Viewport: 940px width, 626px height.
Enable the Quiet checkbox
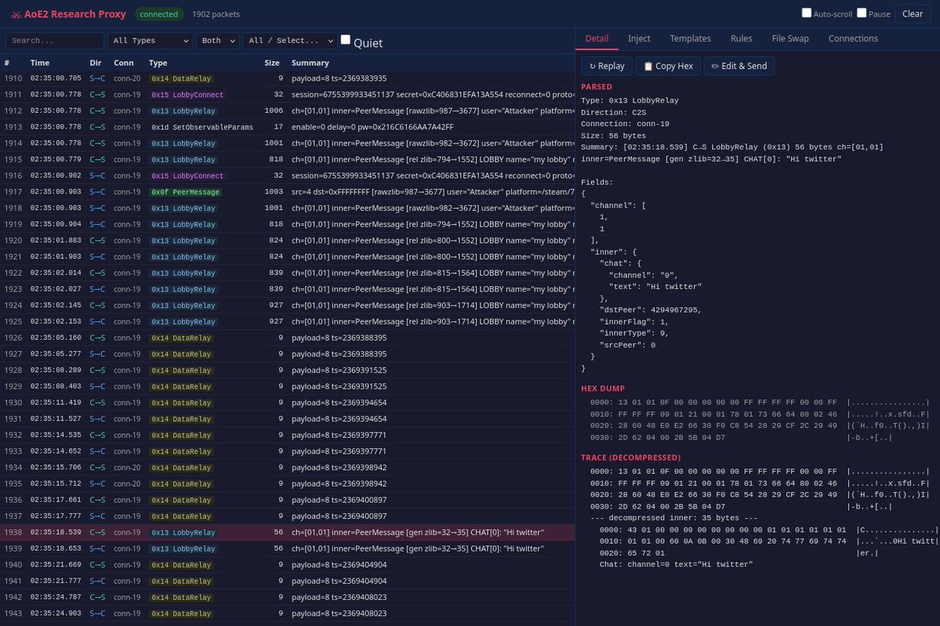coord(345,39)
